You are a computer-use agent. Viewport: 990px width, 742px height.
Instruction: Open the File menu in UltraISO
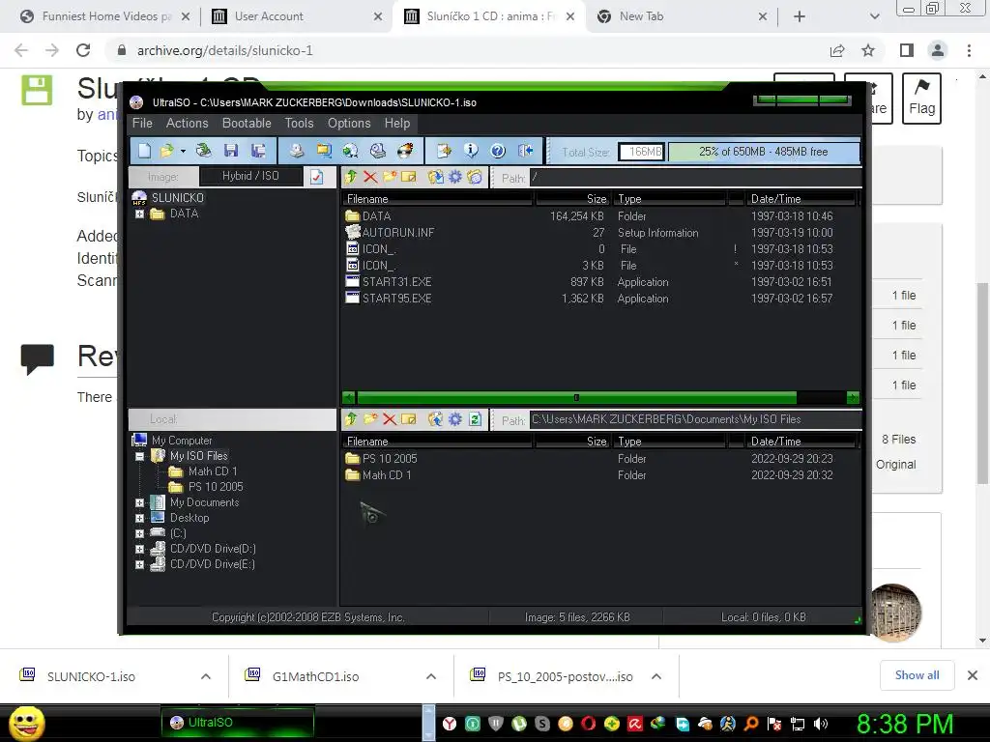[142, 123]
